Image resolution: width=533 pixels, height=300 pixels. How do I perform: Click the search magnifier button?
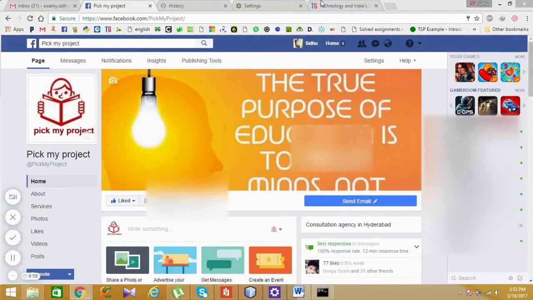204,43
